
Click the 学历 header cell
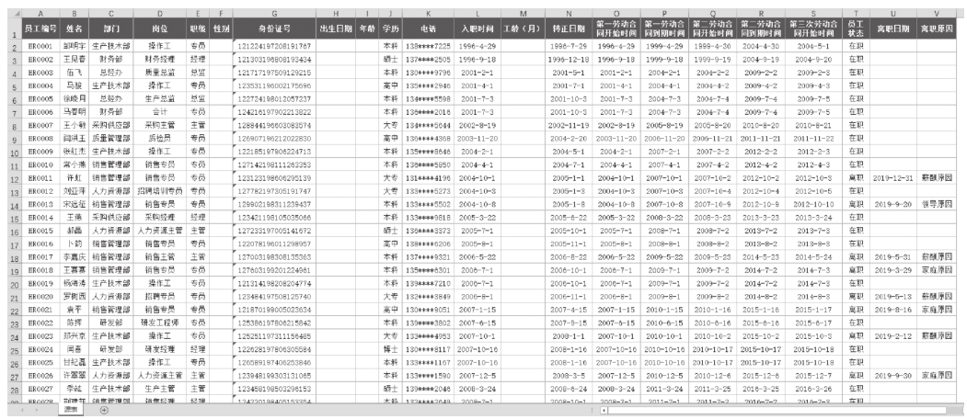(389, 29)
